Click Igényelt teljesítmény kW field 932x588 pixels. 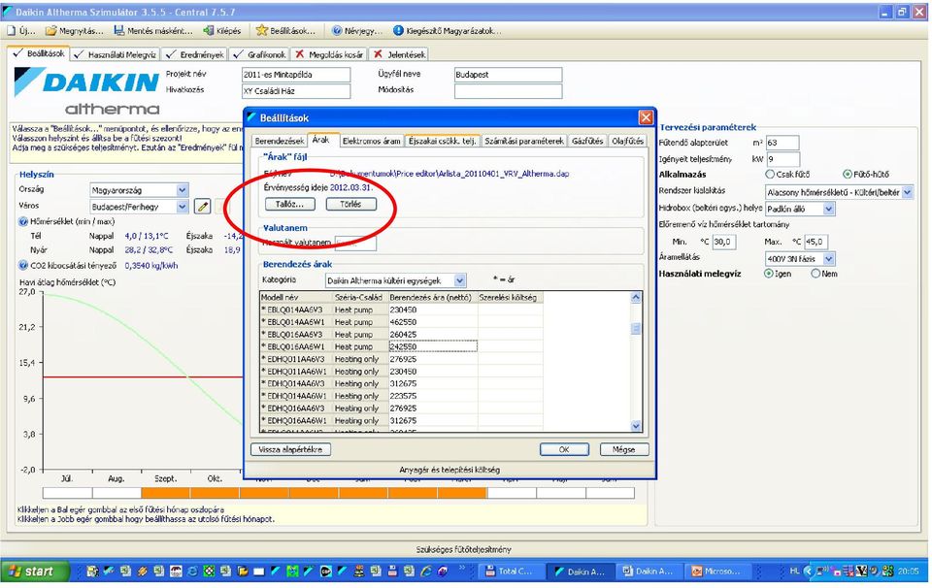(x=782, y=159)
